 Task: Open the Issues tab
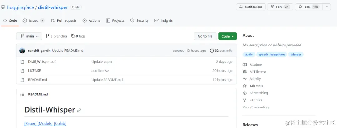(33, 20)
